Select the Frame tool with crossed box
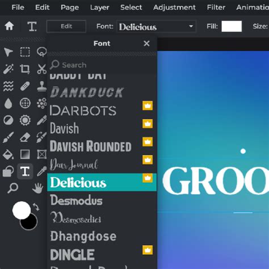The image size is (269, 269). (x=41, y=154)
